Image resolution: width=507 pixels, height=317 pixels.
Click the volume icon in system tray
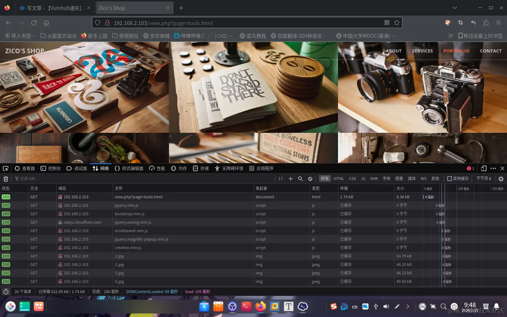click(x=386, y=306)
